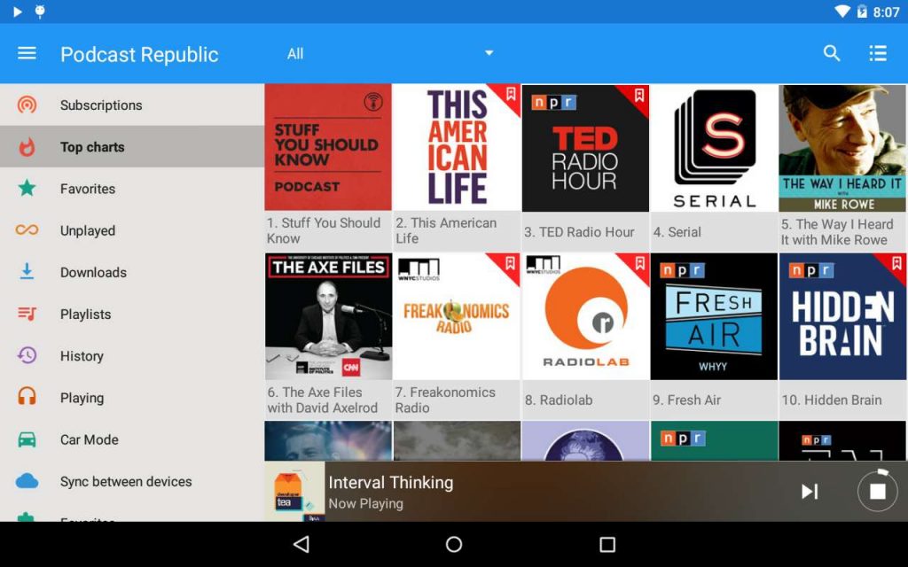Click subscribed bookmark on Freakonomics Radio
The image size is (908, 567).
[510, 262]
